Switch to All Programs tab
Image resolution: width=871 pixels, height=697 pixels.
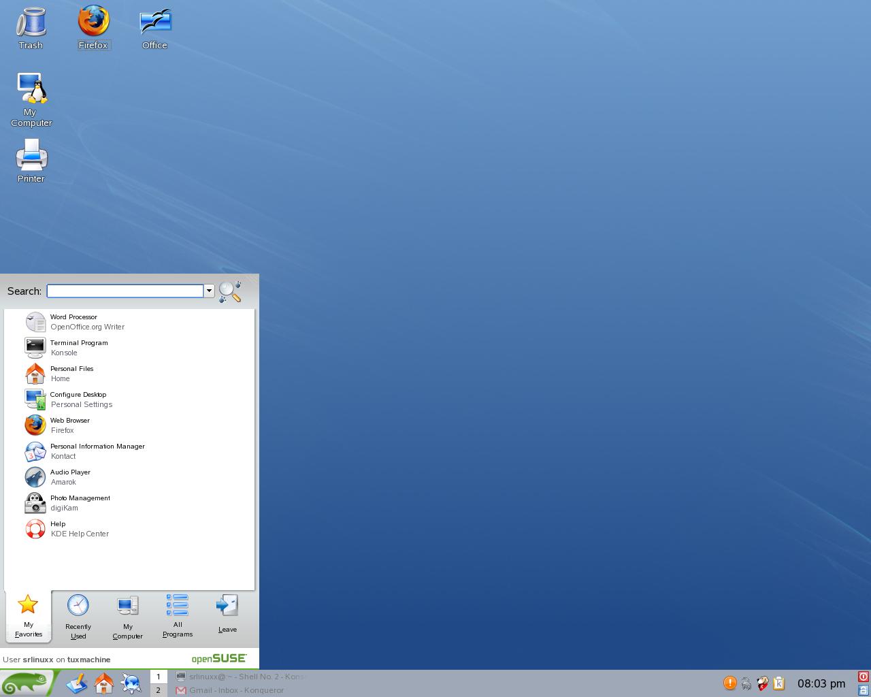point(178,616)
